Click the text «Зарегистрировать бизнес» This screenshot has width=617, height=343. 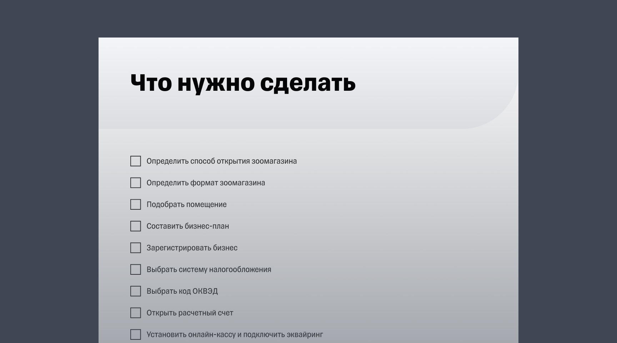(192, 248)
